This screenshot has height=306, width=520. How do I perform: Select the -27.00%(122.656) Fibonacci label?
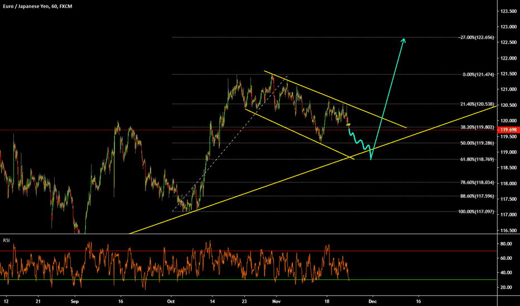coord(476,38)
